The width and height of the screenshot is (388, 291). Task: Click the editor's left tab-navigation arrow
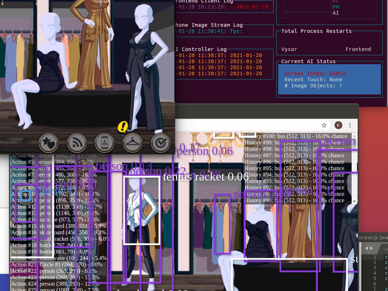[367, 248]
